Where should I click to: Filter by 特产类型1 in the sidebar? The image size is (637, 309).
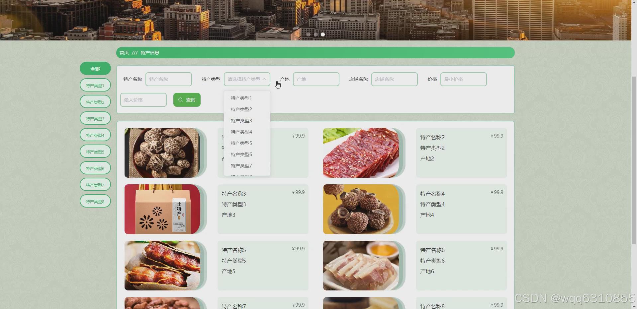coord(95,85)
